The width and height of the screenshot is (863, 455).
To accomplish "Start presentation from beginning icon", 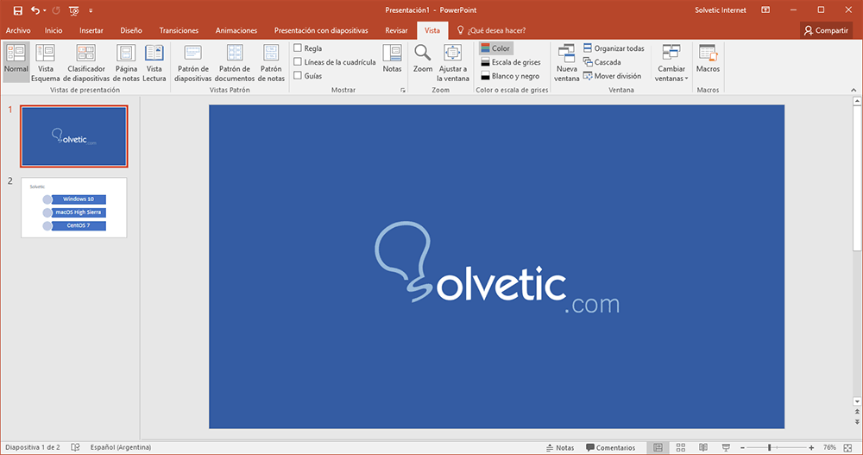I will click(73, 10).
